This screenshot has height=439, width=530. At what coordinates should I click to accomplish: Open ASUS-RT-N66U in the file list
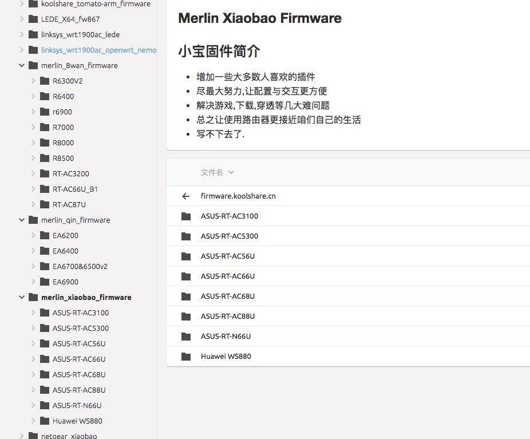click(x=226, y=337)
